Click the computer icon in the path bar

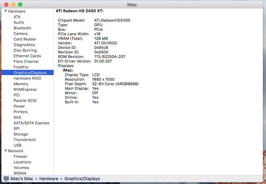6,178
